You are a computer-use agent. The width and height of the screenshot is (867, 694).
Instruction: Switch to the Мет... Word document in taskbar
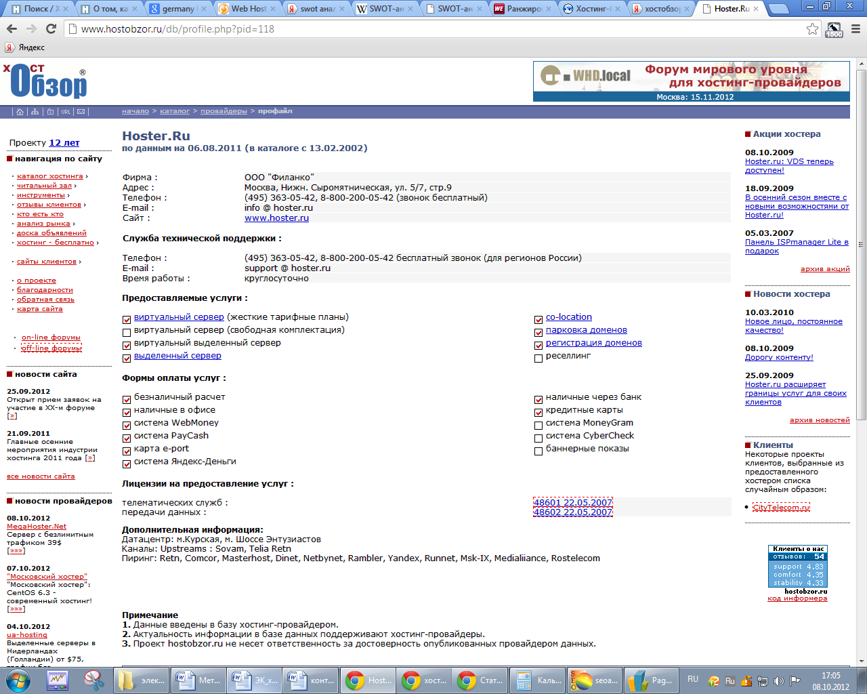[197, 680]
